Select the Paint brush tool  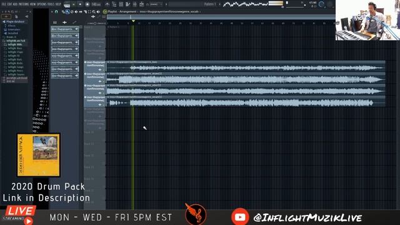(67, 12)
